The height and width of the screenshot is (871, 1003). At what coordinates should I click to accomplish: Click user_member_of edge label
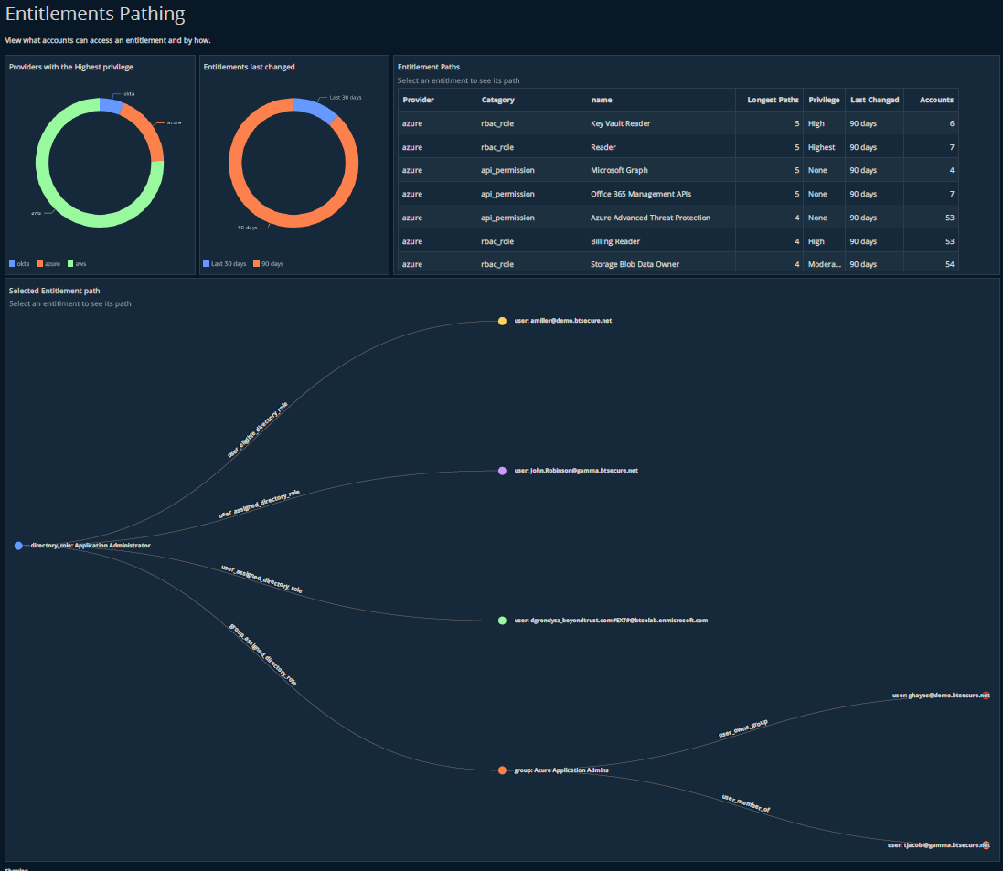pyautogui.click(x=746, y=803)
